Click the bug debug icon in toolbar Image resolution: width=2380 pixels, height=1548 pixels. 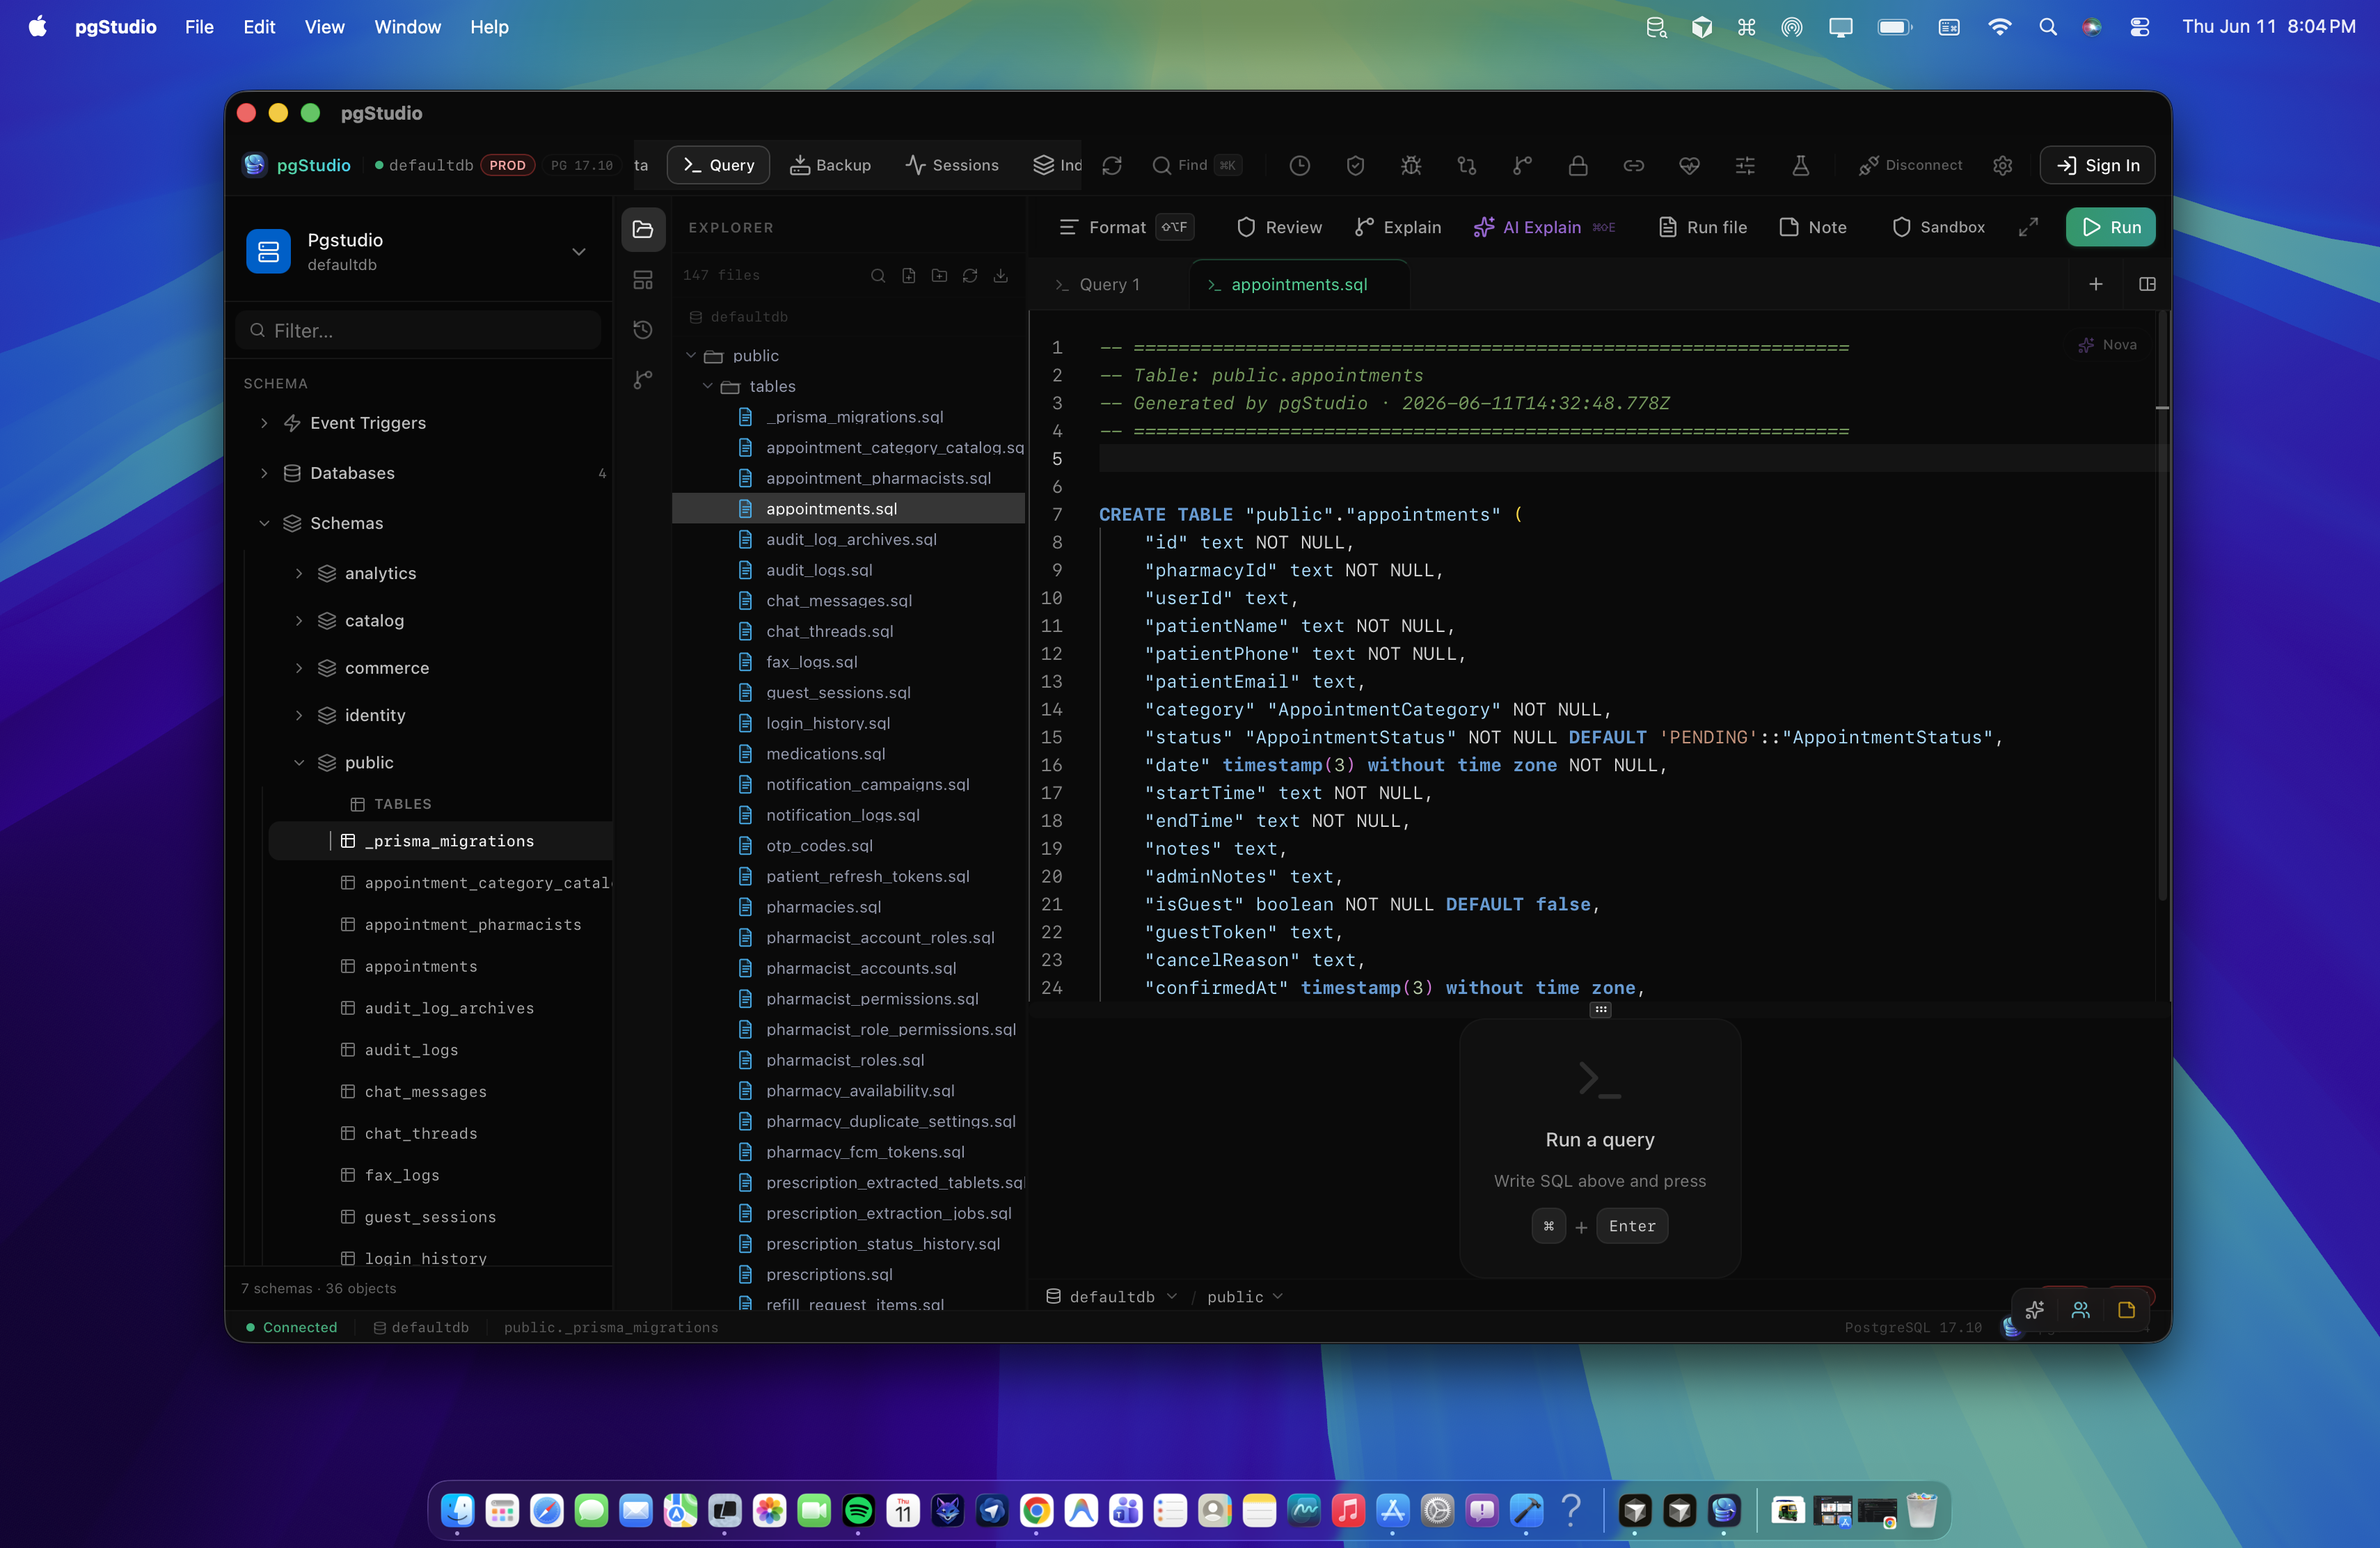click(x=1411, y=165)
